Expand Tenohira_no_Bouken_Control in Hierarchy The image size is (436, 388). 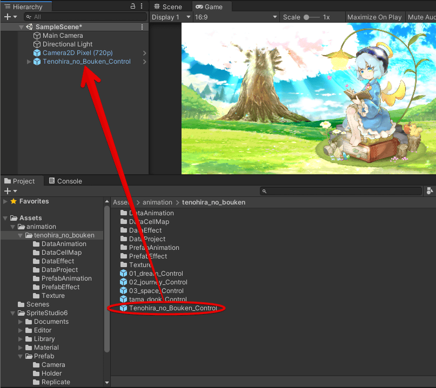[29, 62]
